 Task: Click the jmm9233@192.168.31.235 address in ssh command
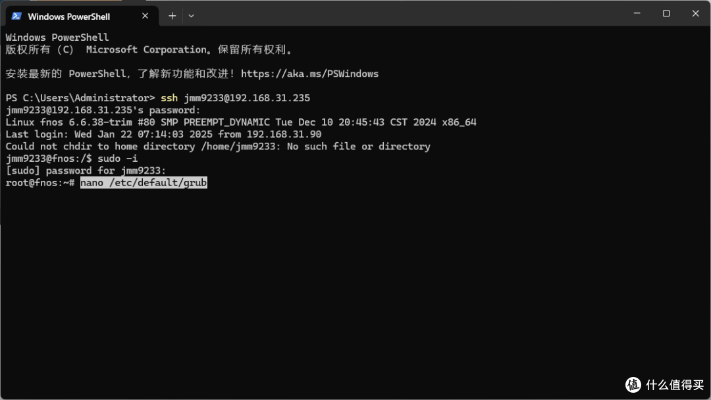(x=247, y=98)
